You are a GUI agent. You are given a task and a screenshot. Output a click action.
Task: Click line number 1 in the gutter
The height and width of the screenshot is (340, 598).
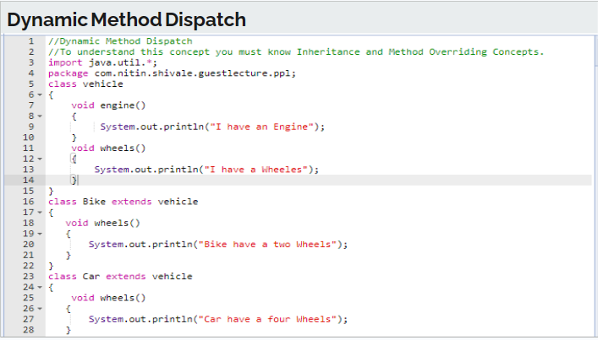click(31, 41)
